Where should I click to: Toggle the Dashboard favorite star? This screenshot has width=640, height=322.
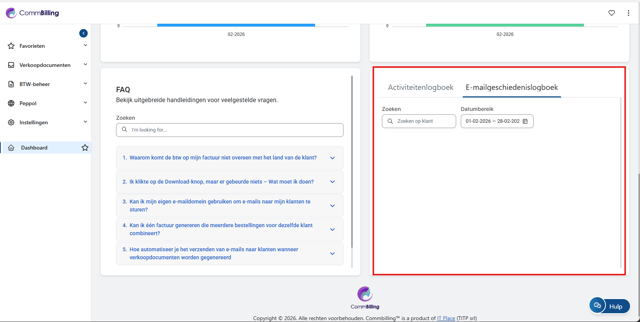pyautogui.click(x=85, y=148)
